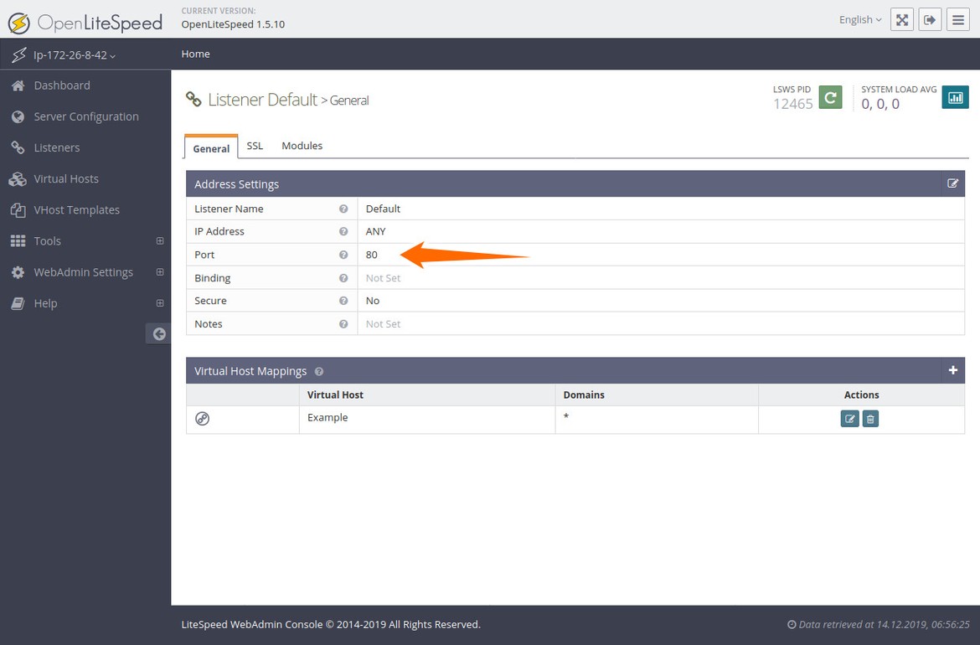Screen dimensions: 980x645
Task: Show help for Listener Name
Action: [343, 209]
